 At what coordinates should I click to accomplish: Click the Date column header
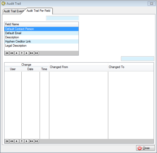coord(31,69)
